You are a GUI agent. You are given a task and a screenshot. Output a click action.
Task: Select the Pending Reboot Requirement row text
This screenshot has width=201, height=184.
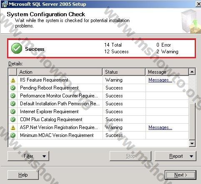pos(49,88)
